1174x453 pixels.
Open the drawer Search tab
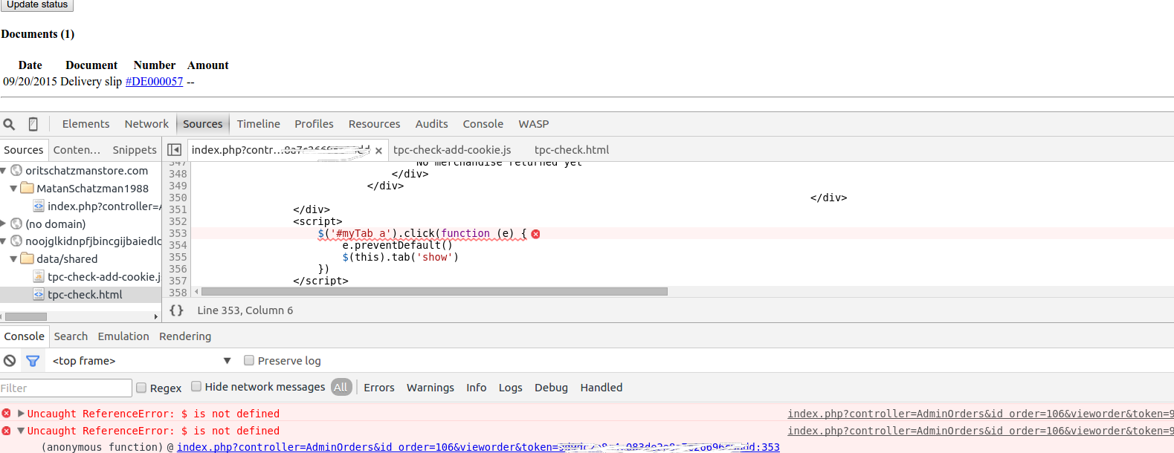tap(71, 336)
